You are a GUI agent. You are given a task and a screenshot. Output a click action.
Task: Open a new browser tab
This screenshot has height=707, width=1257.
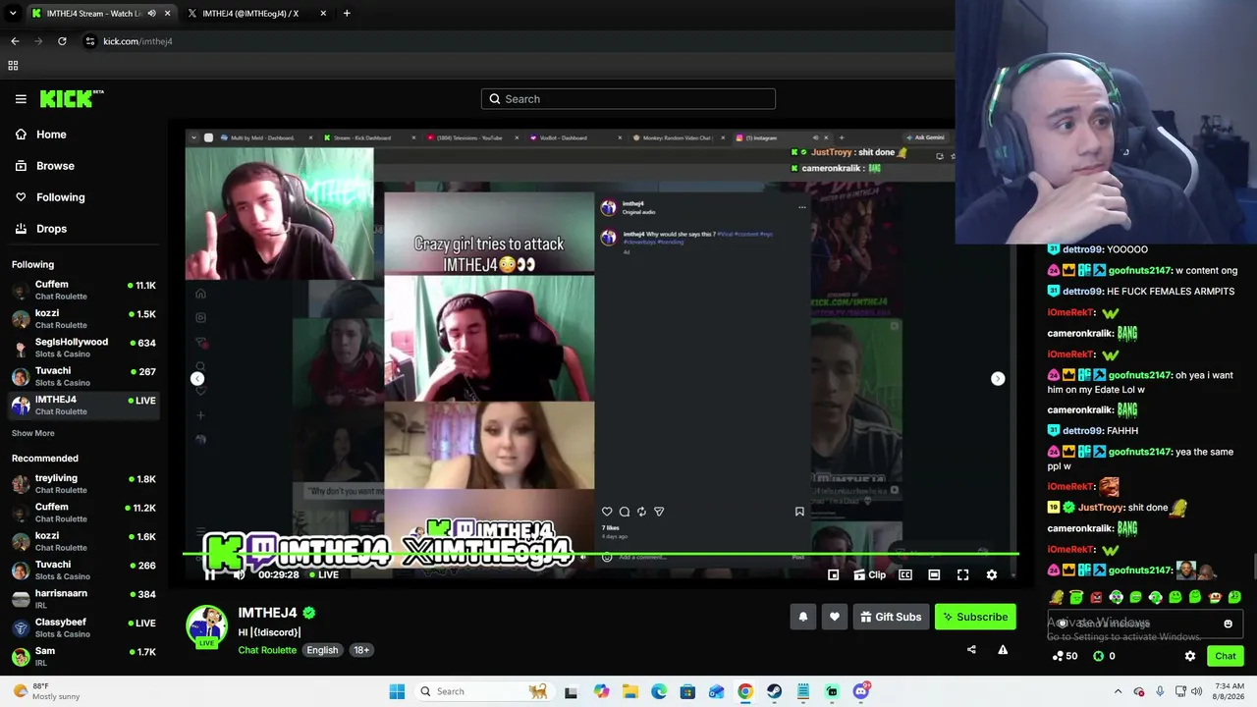[x=347, y=13]
